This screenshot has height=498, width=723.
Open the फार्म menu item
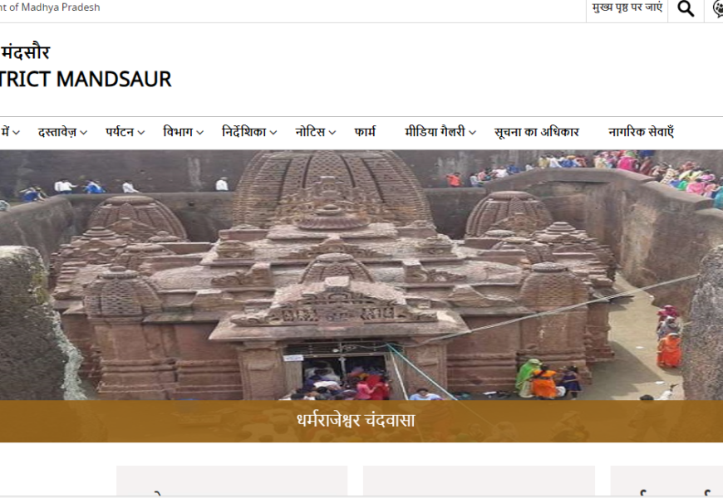tap(365, 132)
